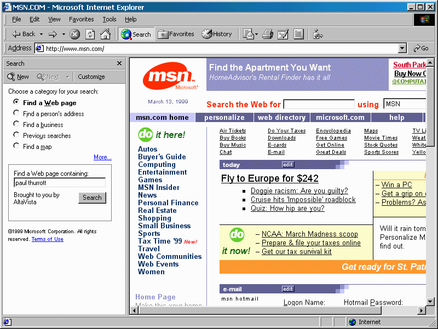Click the Stop loading toolbar icon

(x=75, y=34)
